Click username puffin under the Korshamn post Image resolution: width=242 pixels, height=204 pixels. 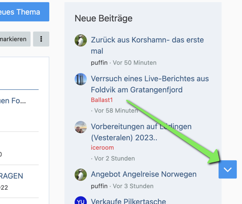[99, 63]
